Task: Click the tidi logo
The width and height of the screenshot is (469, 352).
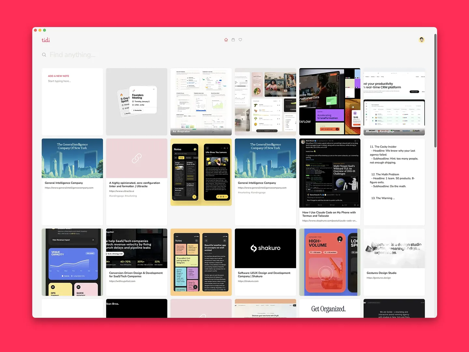Action: [46, 40]
